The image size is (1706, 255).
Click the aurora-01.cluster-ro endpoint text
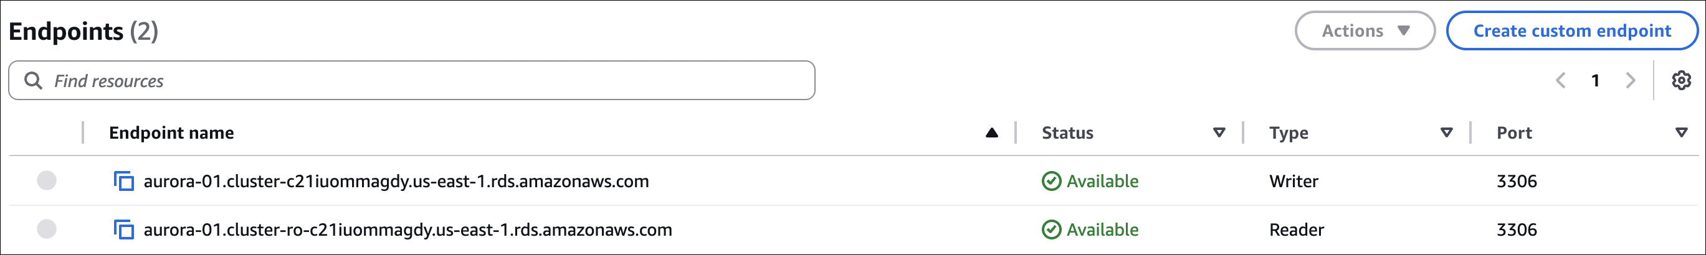pos(407,230)
